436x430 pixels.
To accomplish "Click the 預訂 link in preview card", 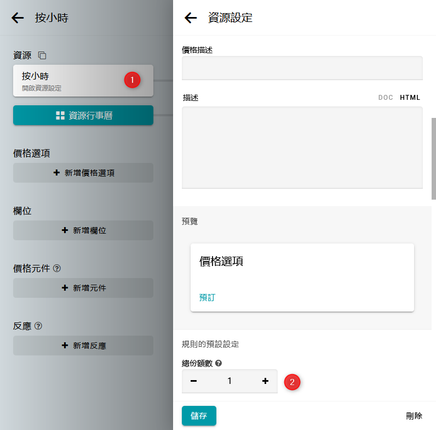I will (207, 297).
